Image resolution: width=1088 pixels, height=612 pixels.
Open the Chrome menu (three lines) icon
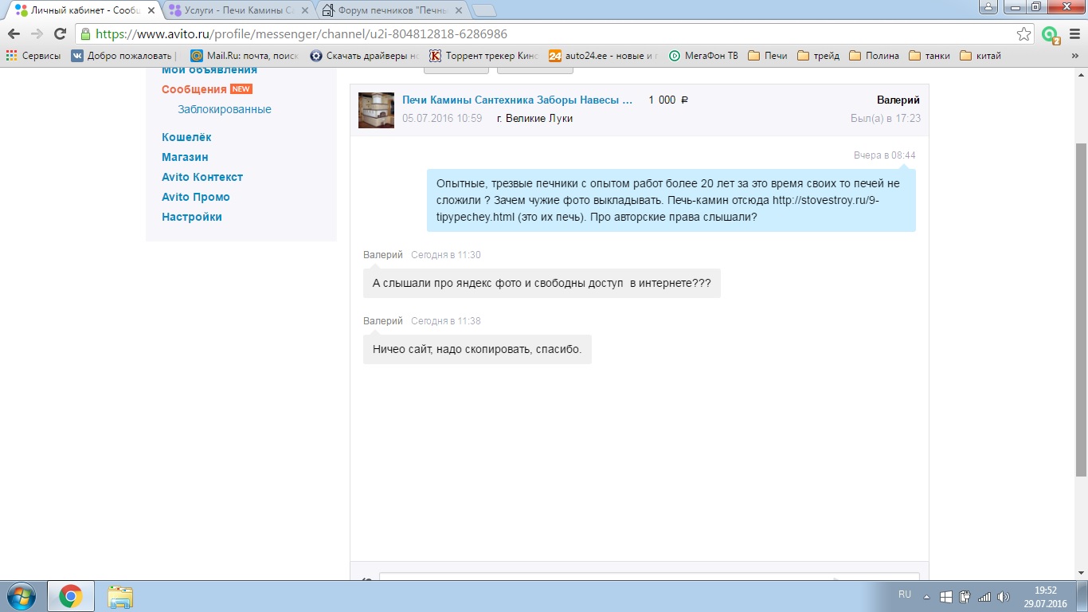pyautogui.click(x=1074, y=34)
